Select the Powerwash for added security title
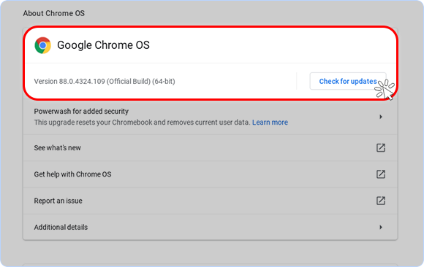 click(x=81, y=111)
